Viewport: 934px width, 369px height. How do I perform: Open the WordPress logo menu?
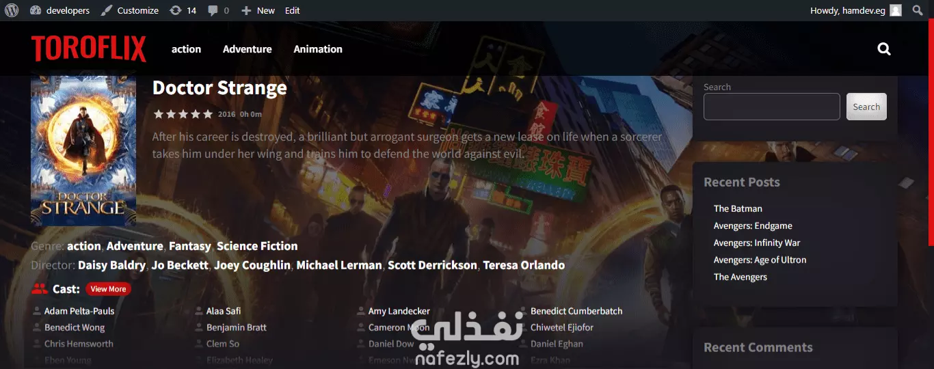click(11, 10)
